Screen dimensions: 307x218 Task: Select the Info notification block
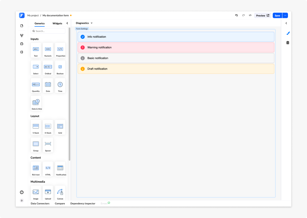click(176, 37)
